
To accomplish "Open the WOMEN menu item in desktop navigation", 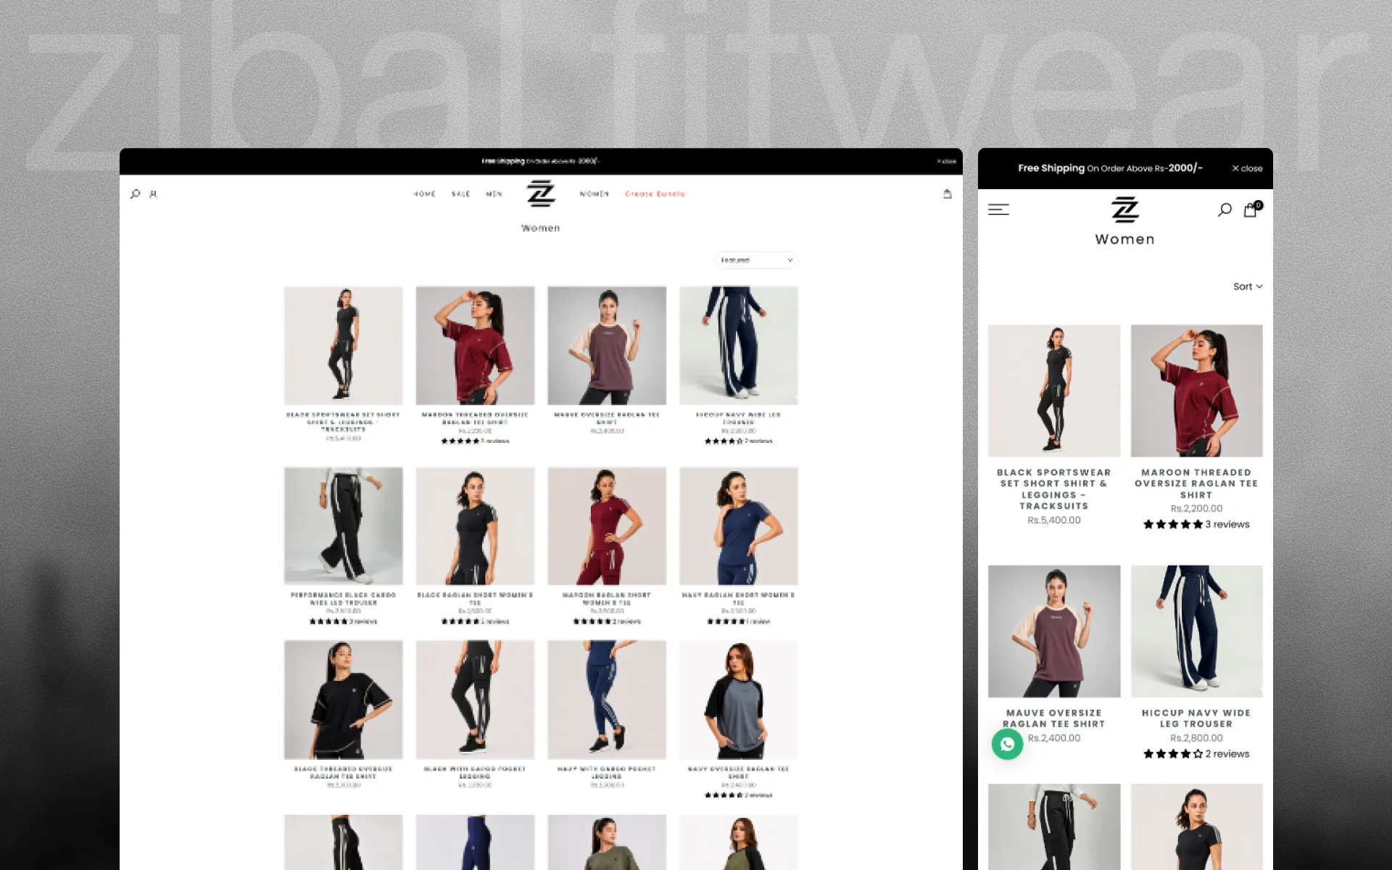I will point(594,194).
